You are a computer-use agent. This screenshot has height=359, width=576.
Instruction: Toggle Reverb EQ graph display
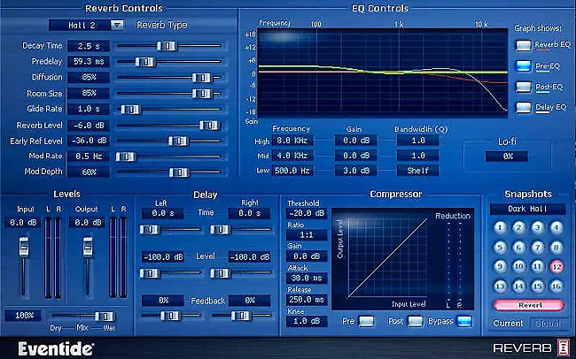coord(524,45)
